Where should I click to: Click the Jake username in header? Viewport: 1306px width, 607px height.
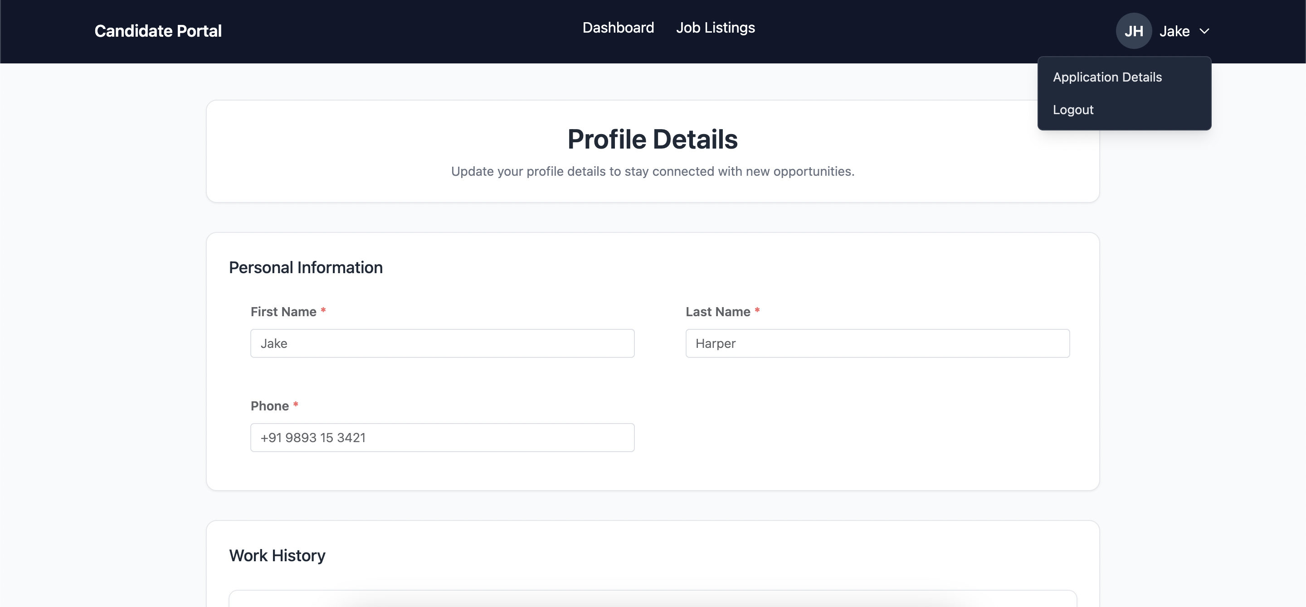[x=1174, y=31]
